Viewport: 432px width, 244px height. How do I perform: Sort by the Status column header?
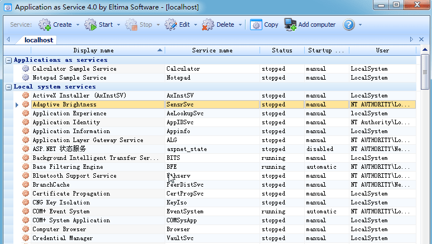point(282,50)
